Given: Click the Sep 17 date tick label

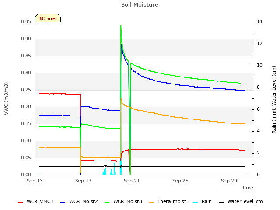Looking at the screenshot, I should pos(83,181).
